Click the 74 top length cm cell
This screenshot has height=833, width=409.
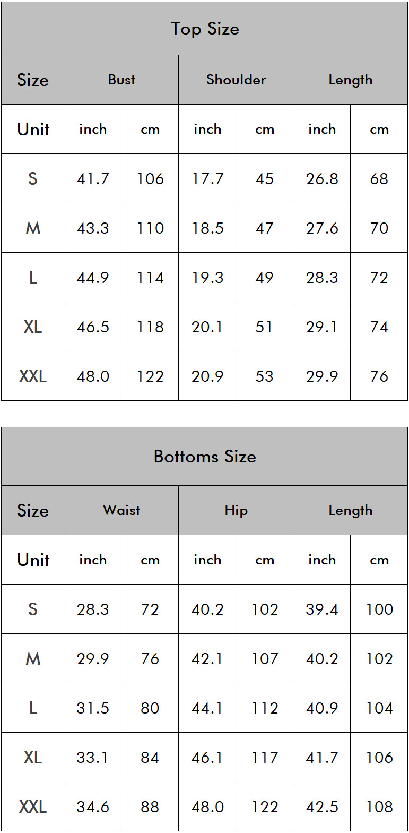[379, 327]
